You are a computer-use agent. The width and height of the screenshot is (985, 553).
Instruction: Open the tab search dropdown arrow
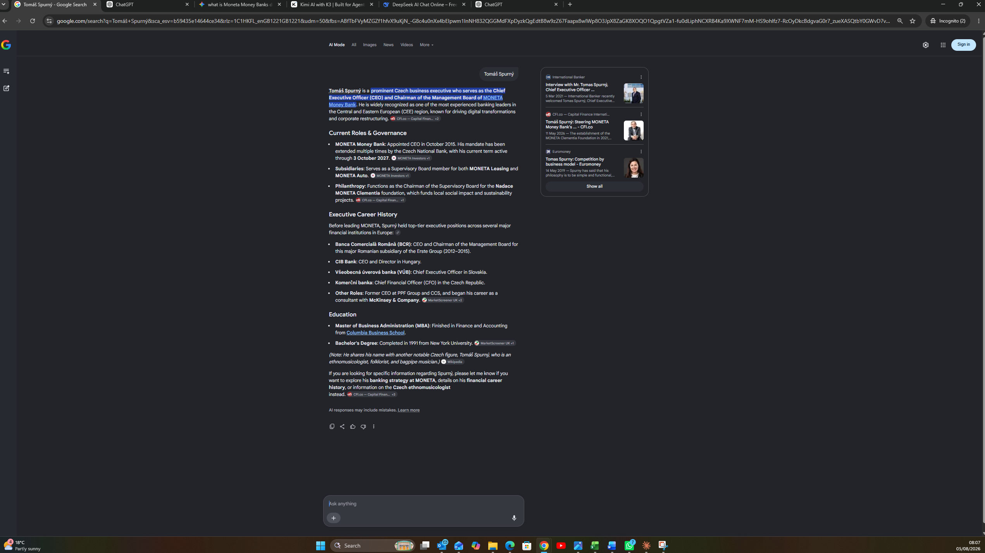pyautogui.click(x=3, y=5)
